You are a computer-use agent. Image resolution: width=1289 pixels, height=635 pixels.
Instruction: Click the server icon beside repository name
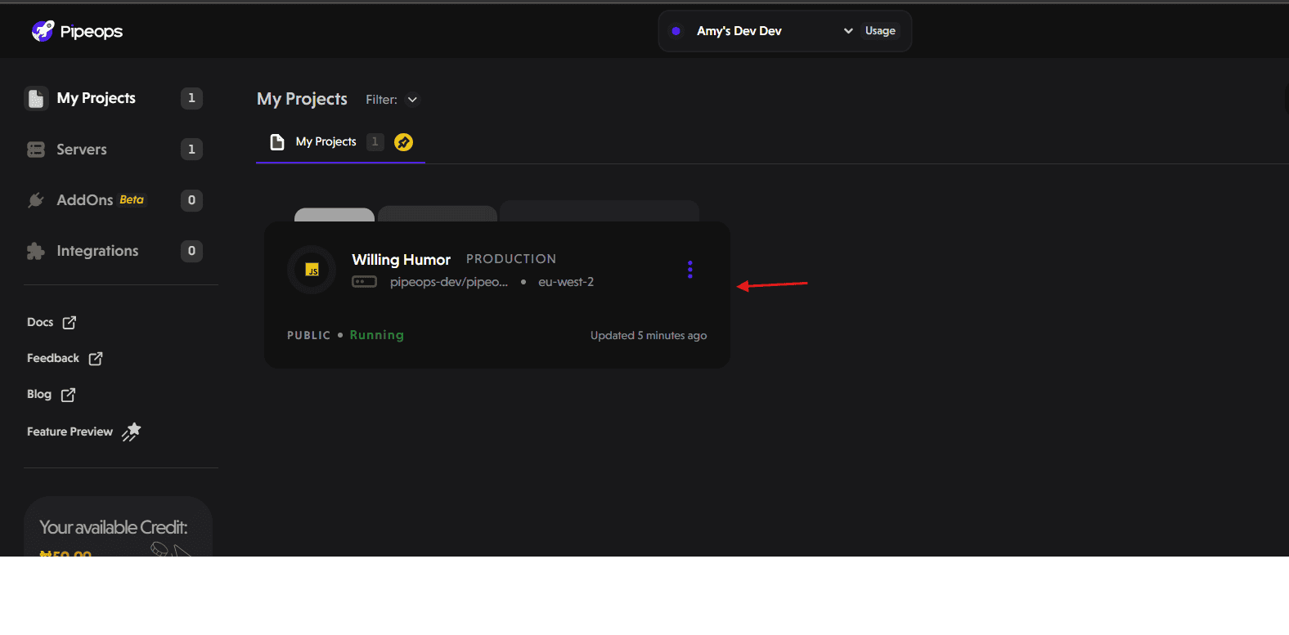coord(364,282)
